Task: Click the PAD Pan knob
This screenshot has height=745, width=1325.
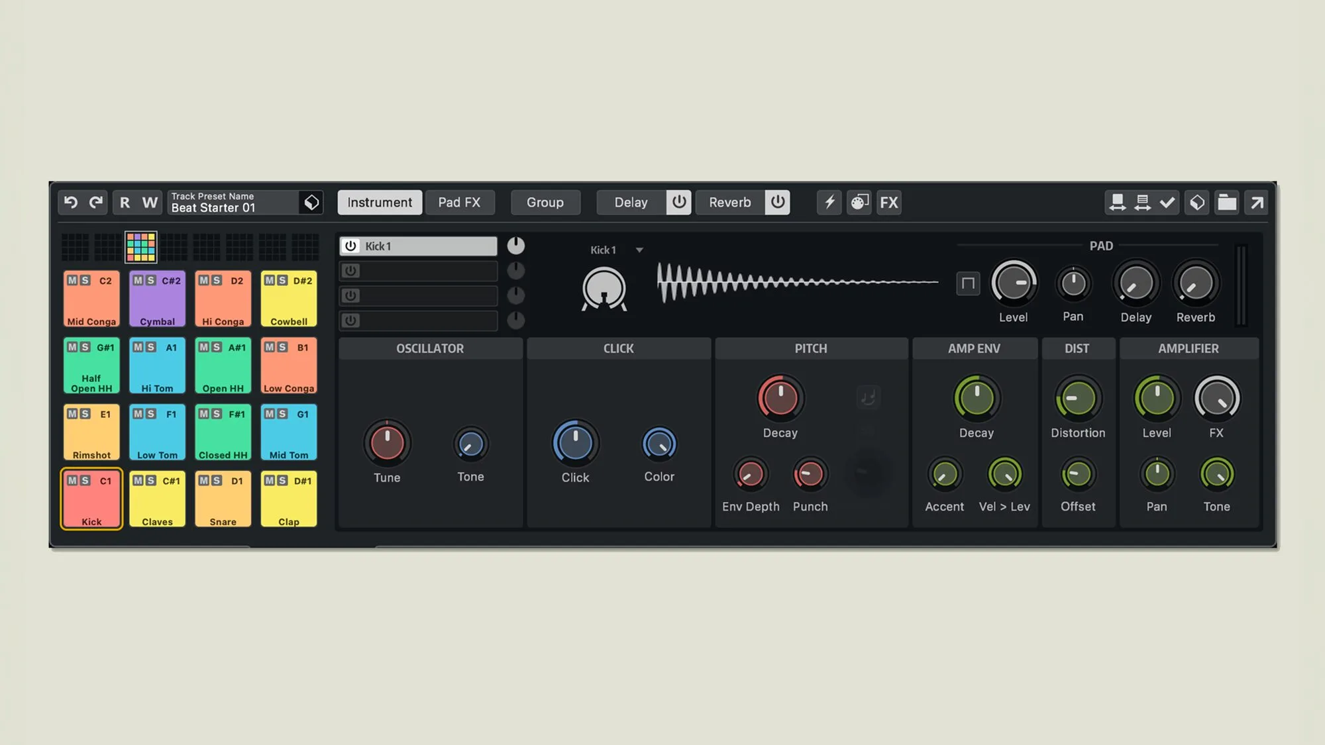Action: coord(1073,283)
